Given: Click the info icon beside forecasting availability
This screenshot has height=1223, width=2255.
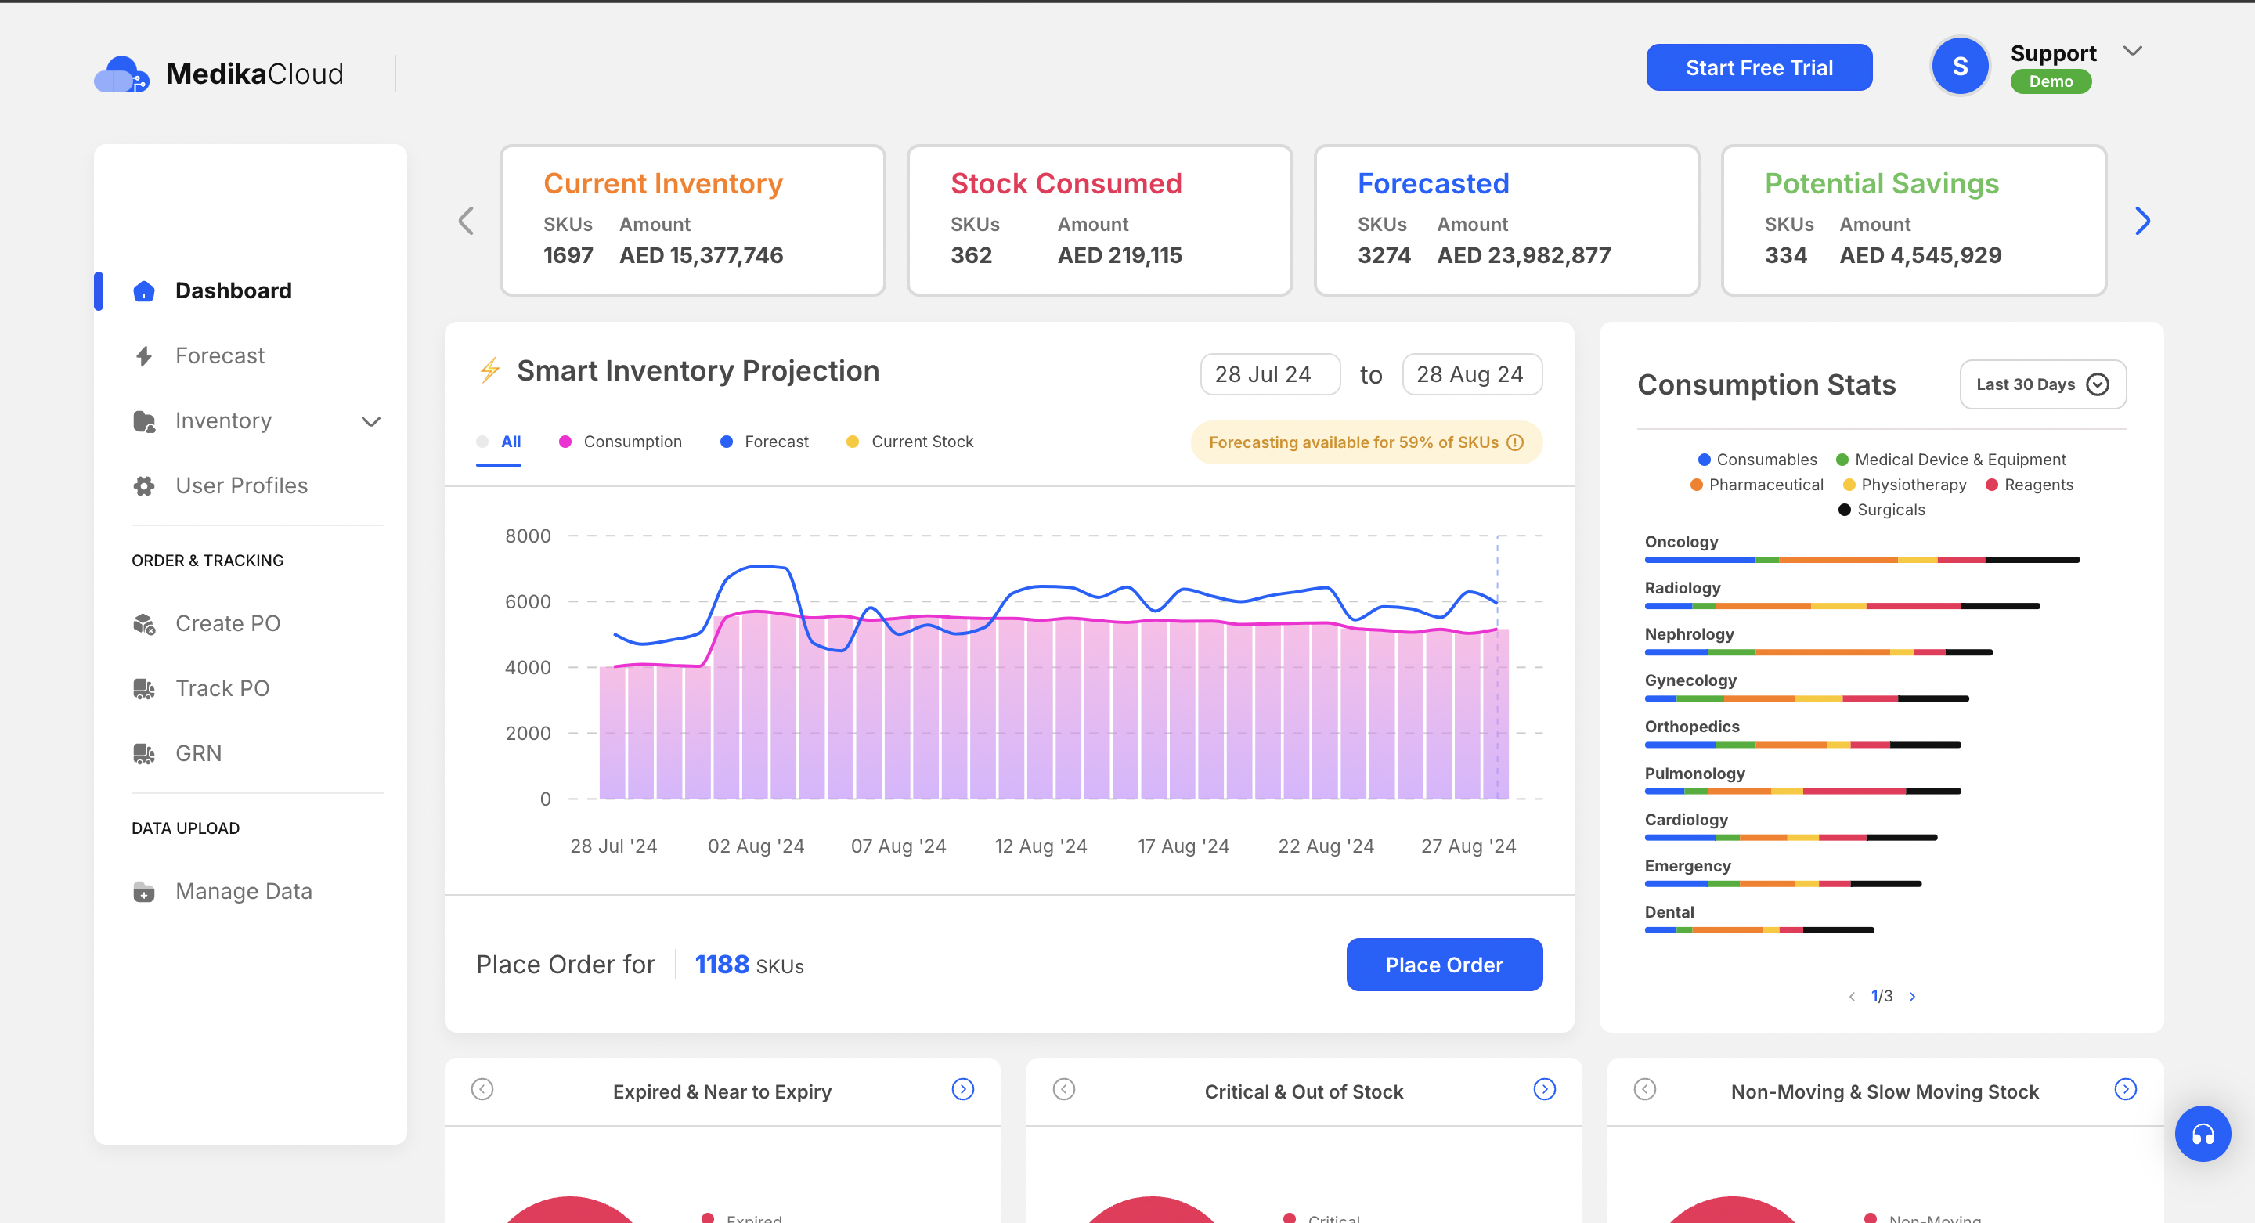Looking at the screenshot, I should 1514,442.
